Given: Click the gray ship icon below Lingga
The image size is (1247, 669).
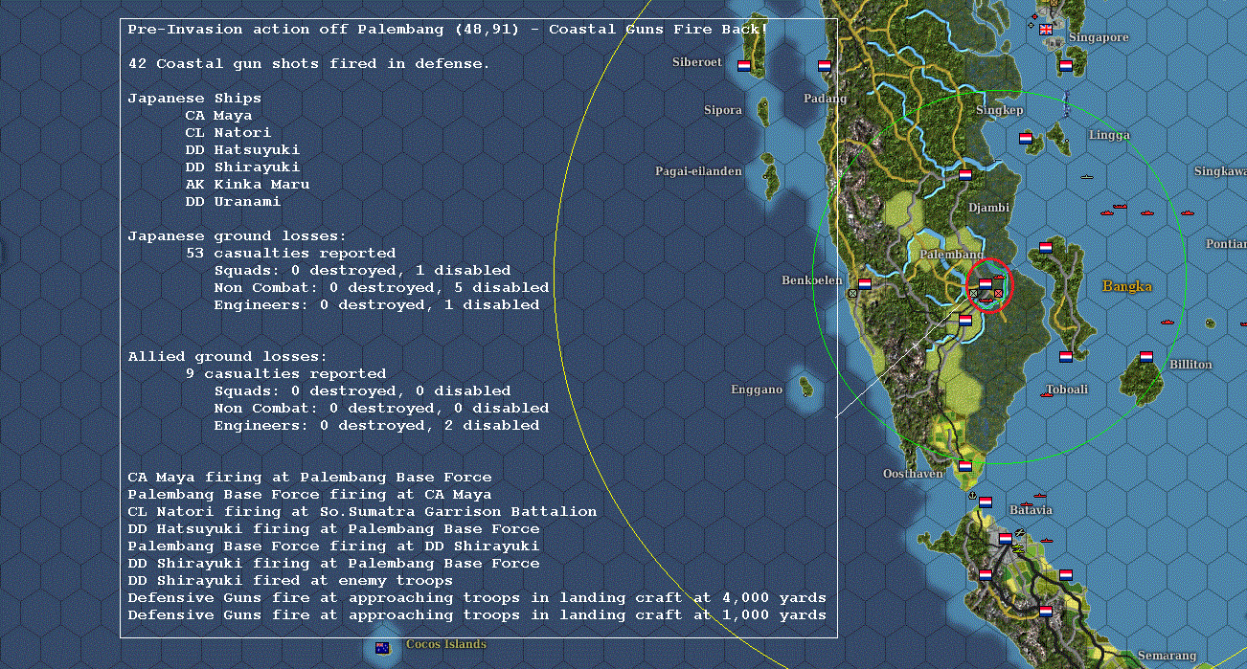Looking at the screenshot, I should [x=1087, y=177].
